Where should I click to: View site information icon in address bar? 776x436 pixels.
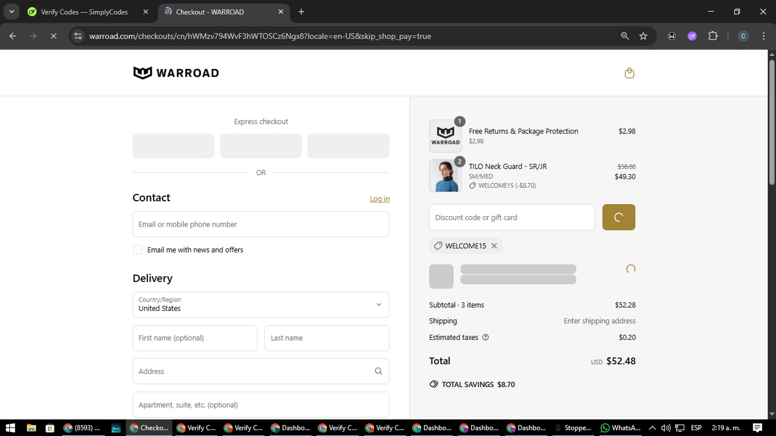78,36
